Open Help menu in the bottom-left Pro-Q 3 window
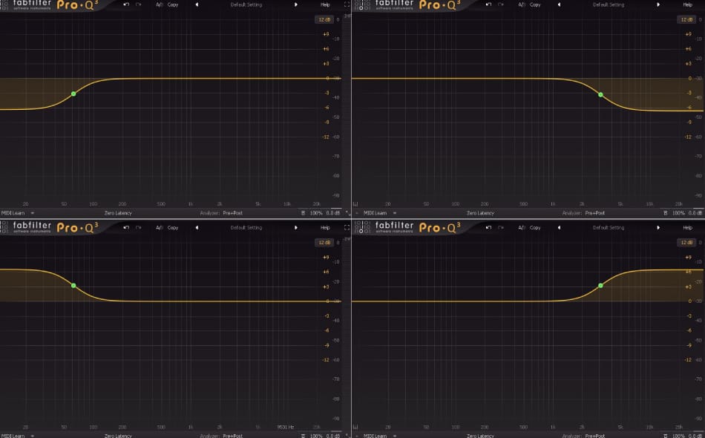Viewport: 705px width, 438px height. click(325, 228)
